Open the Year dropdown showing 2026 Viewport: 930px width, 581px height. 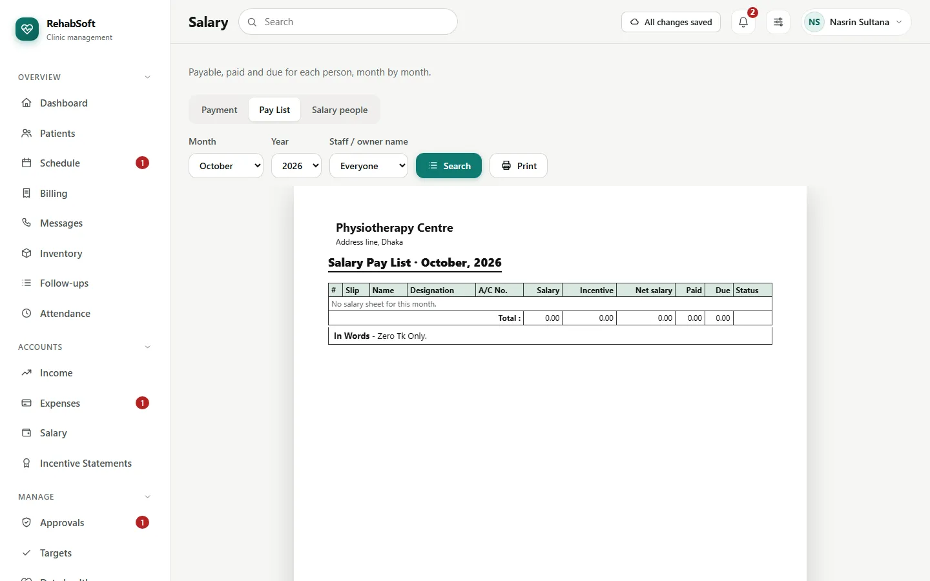click(x=296, y=166)
